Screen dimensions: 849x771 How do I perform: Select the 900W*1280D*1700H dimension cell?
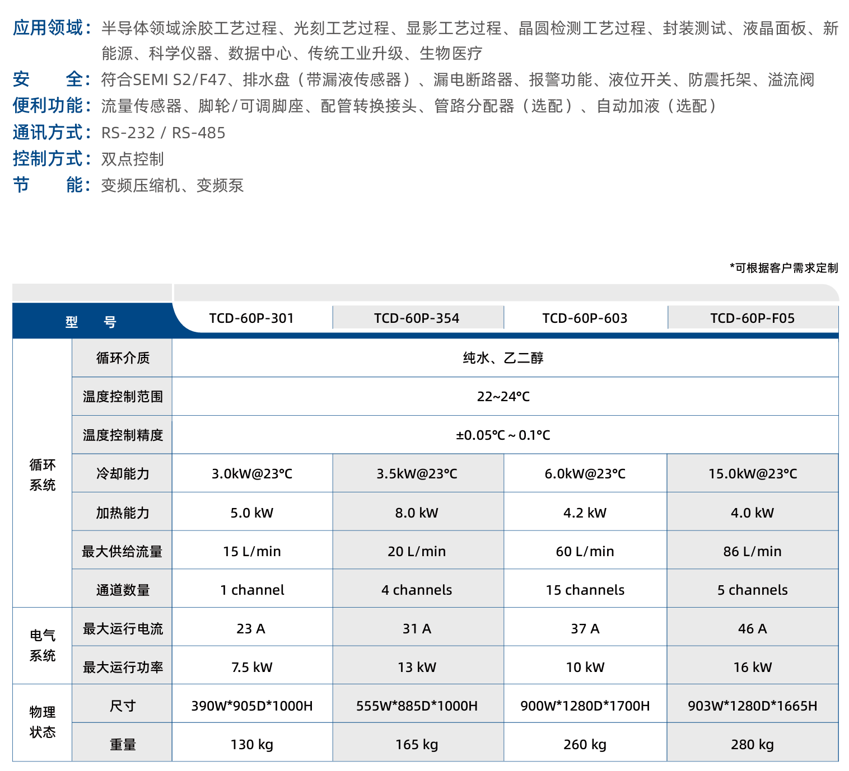[x=585, y=706]
